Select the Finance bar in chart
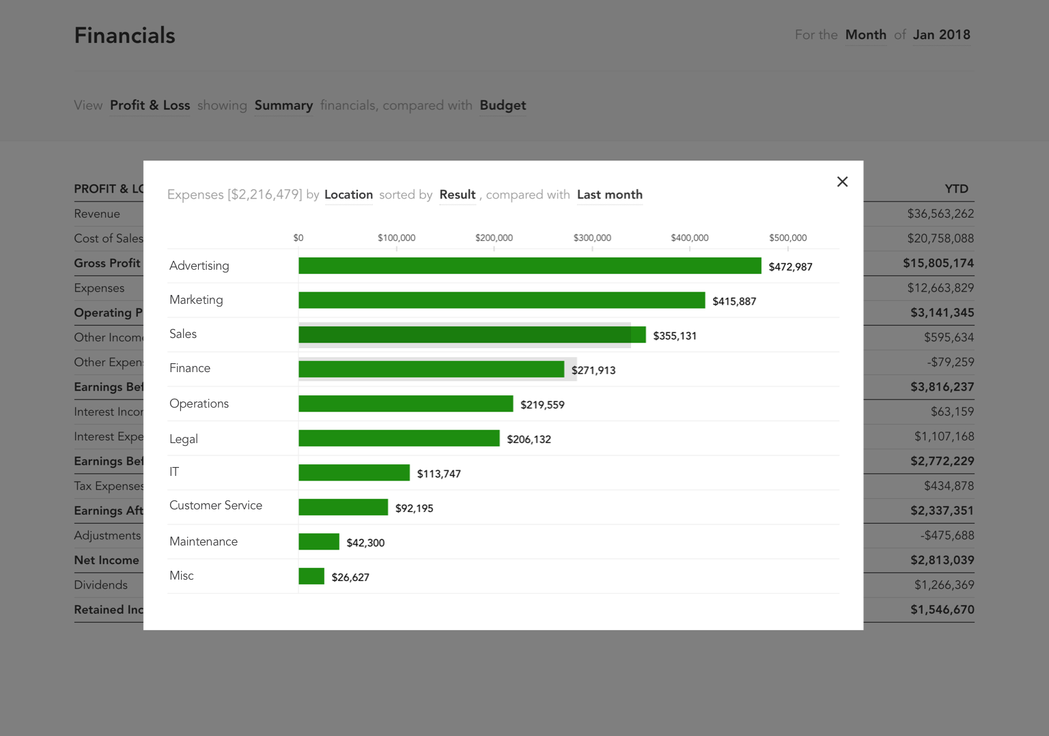 point(431,369)
